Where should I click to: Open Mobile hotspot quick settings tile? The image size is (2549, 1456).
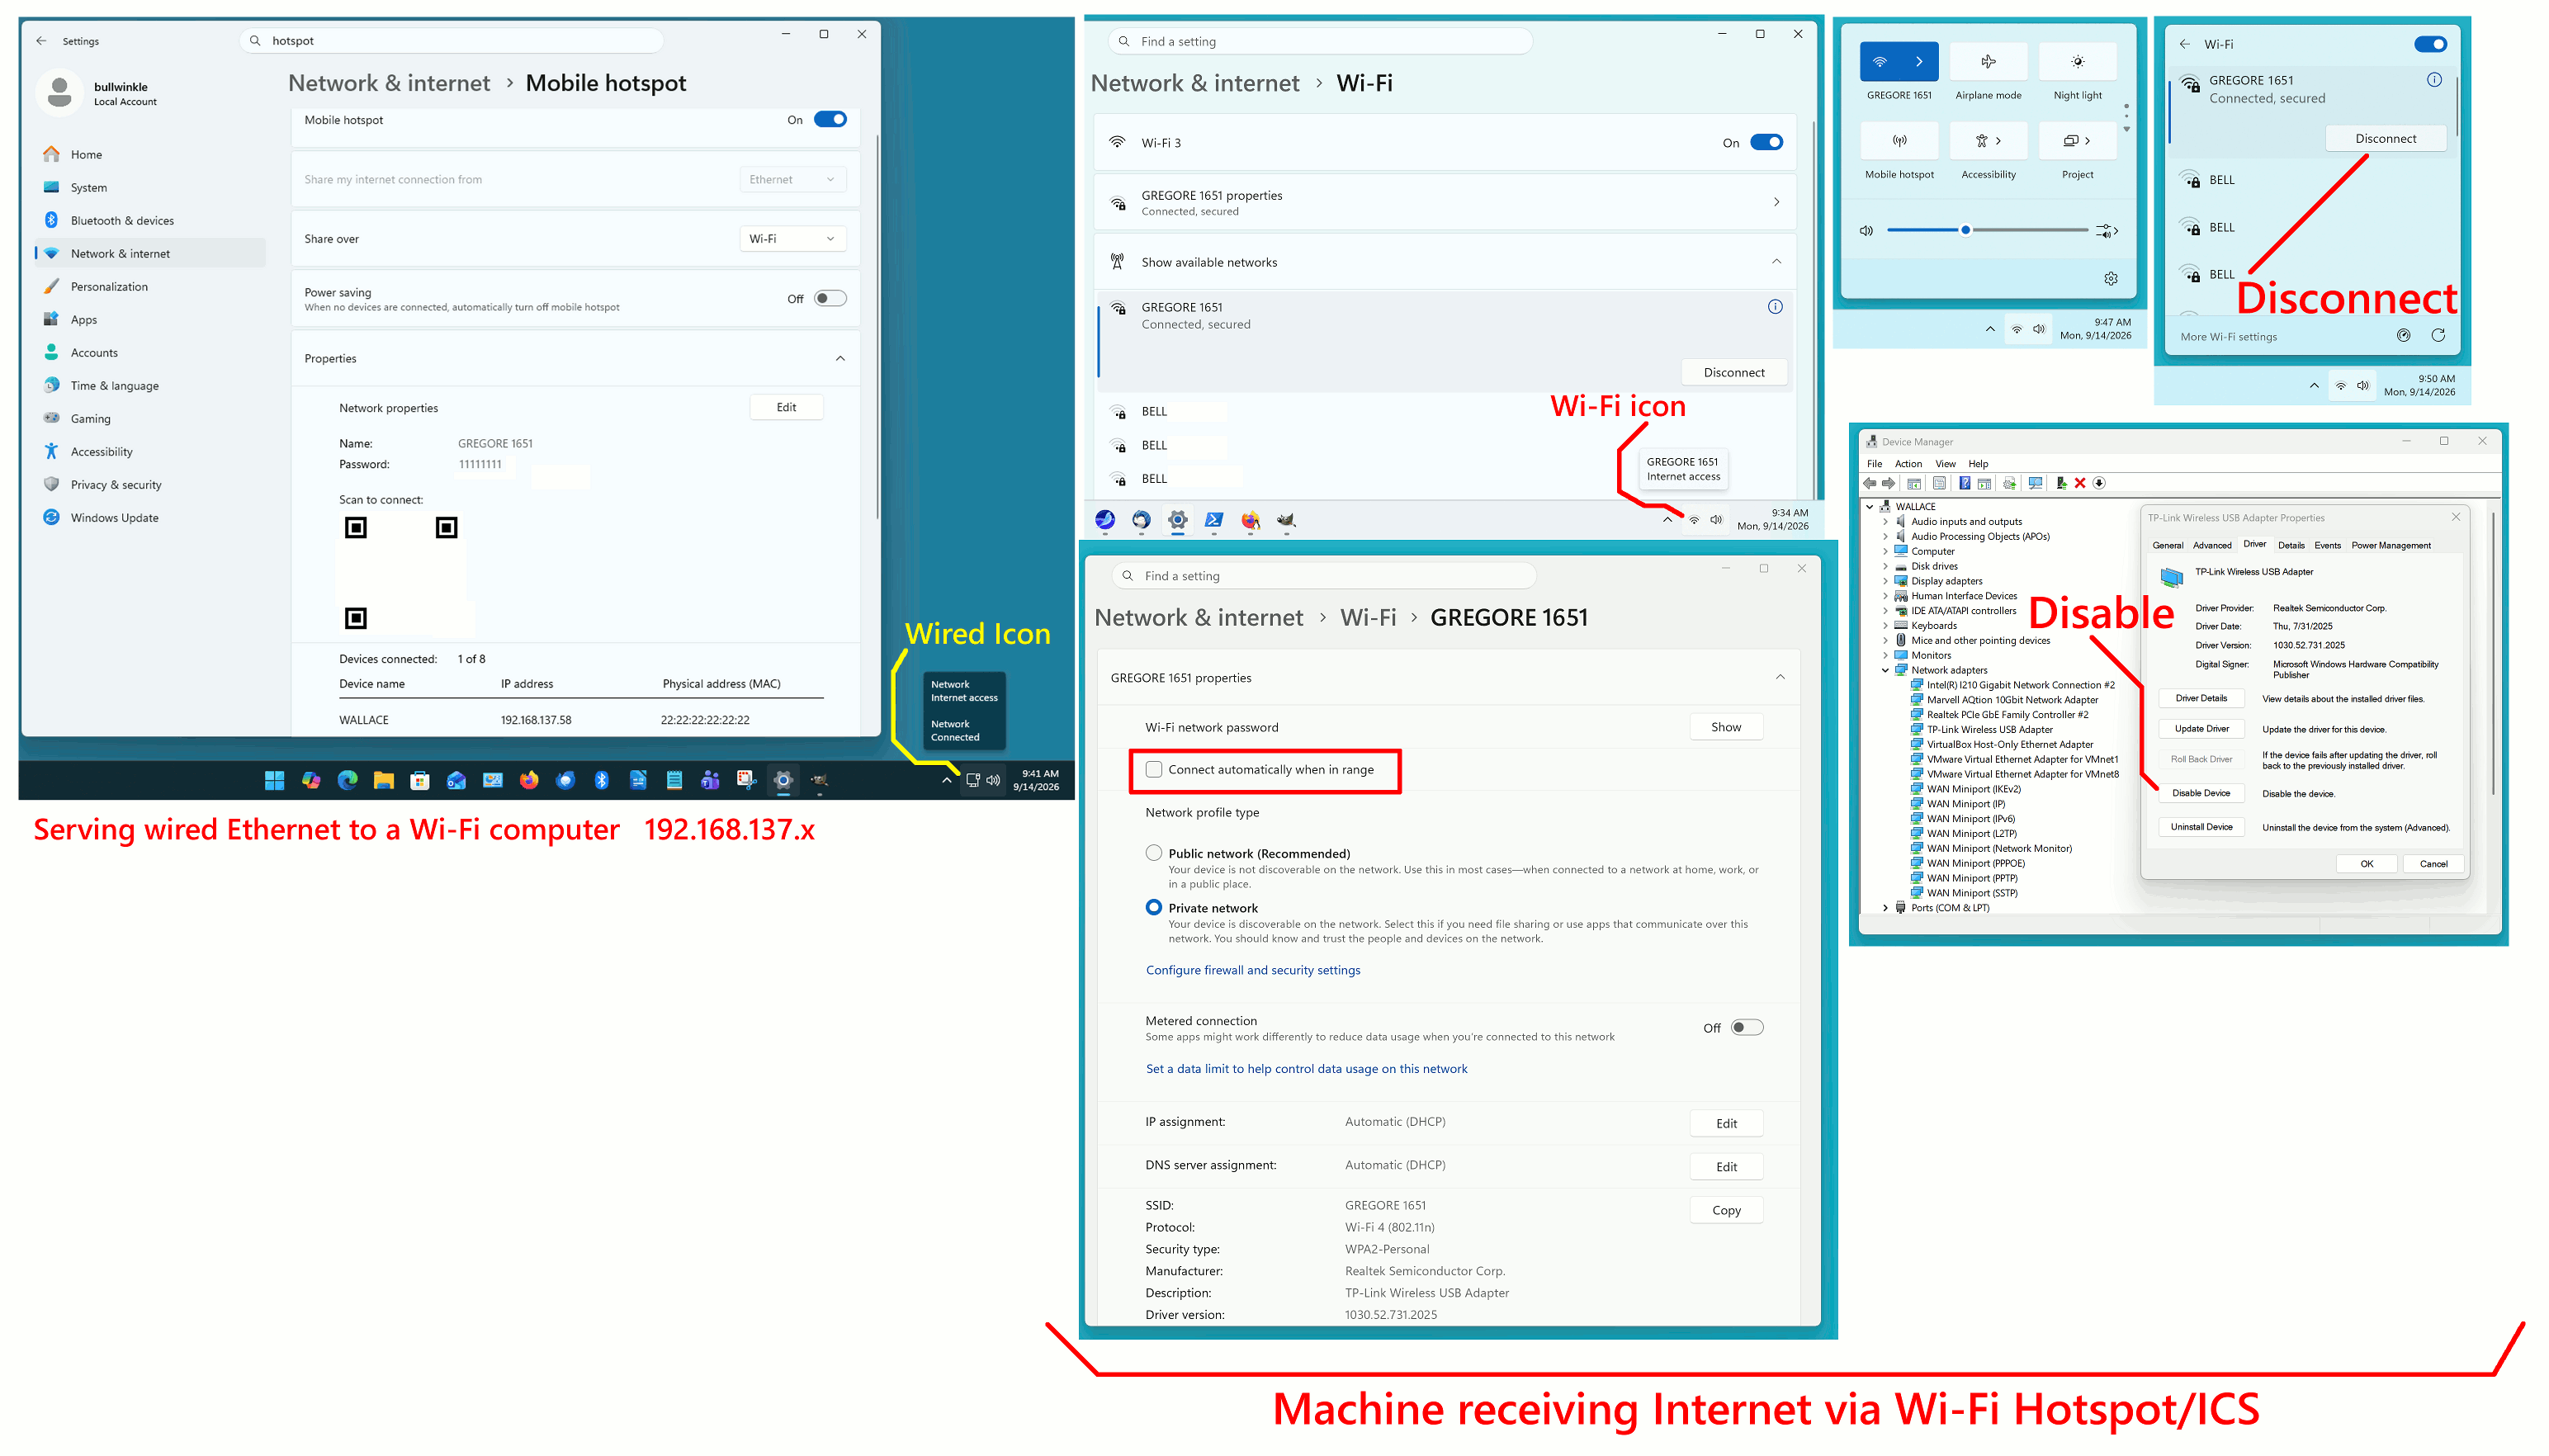coord(1898,140)
